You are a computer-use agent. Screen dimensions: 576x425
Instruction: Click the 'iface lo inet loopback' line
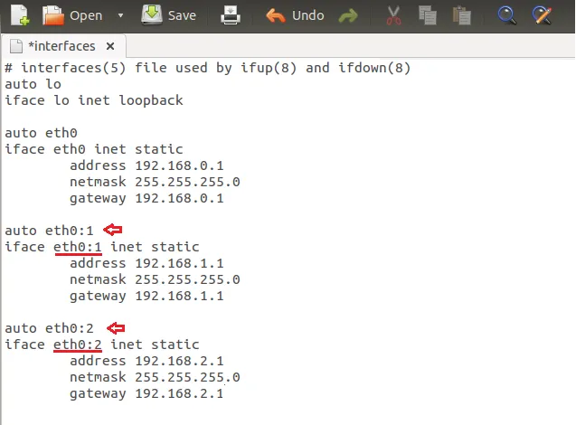tap(94, 100)
